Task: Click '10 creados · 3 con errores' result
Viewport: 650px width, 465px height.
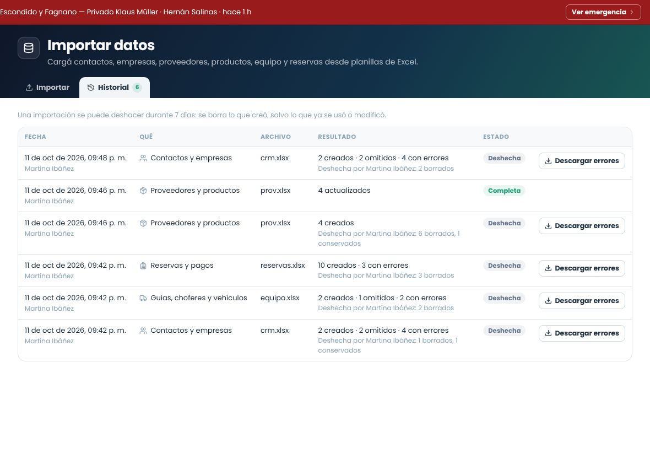Action: (x=363, y=265)
